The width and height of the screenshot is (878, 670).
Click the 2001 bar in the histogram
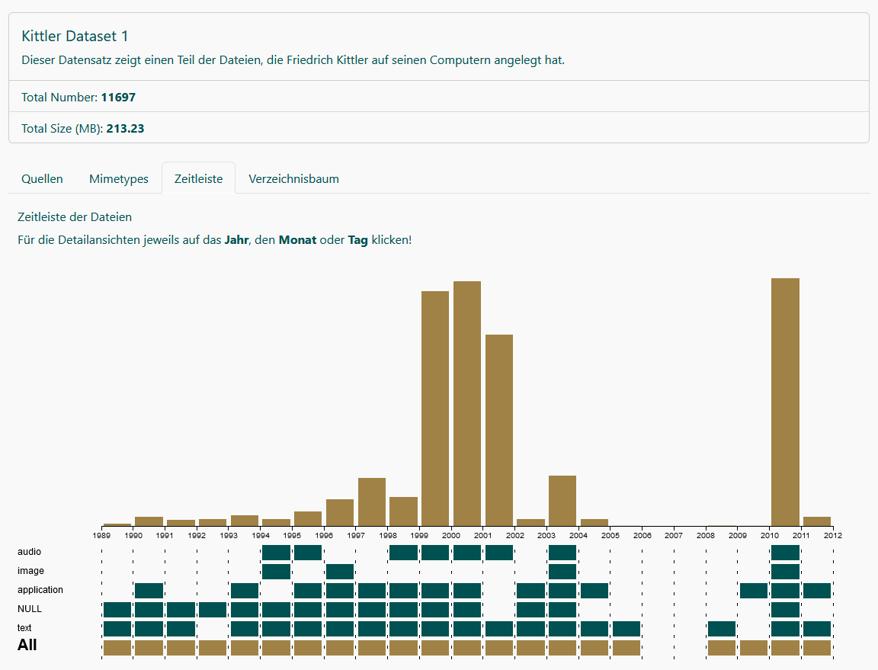[499, 430]
